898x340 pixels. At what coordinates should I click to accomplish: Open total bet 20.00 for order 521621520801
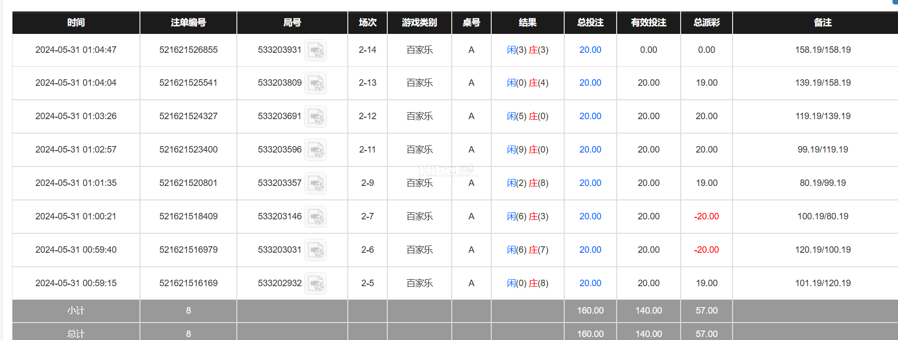click(x=590, y=183)
